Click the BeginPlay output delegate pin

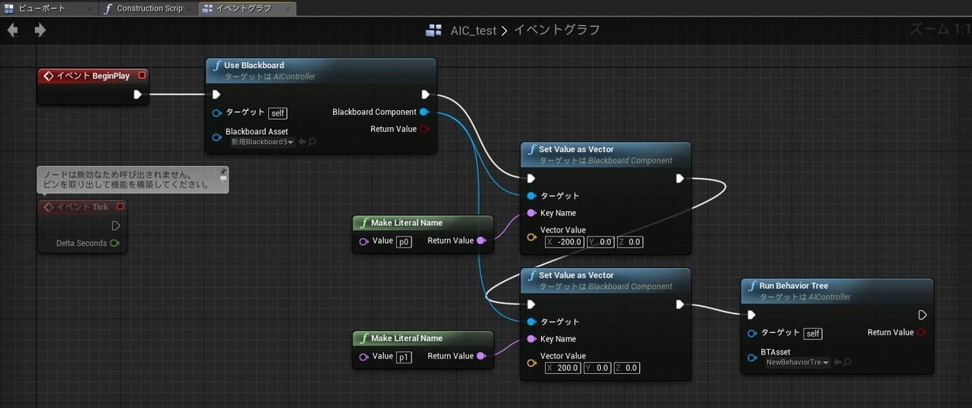(143, 75)
